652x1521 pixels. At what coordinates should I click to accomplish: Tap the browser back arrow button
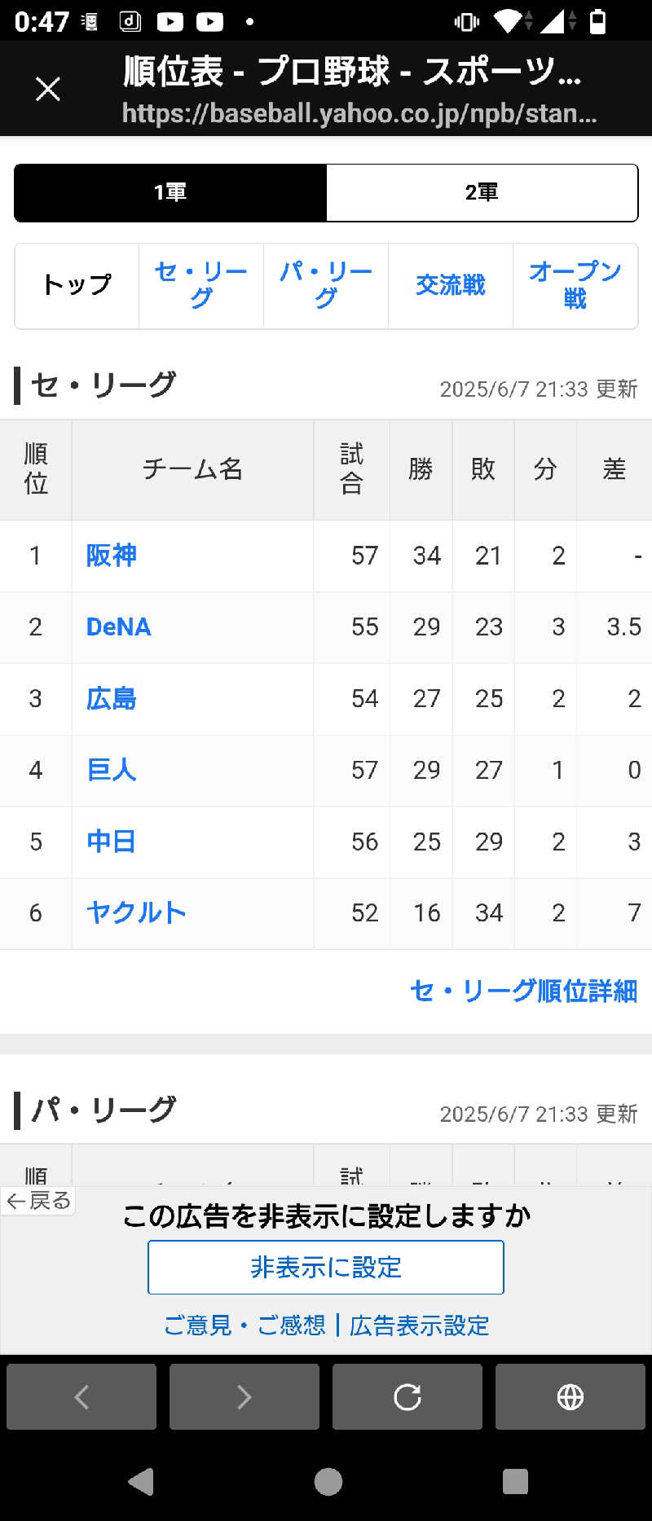(81, 1397)
